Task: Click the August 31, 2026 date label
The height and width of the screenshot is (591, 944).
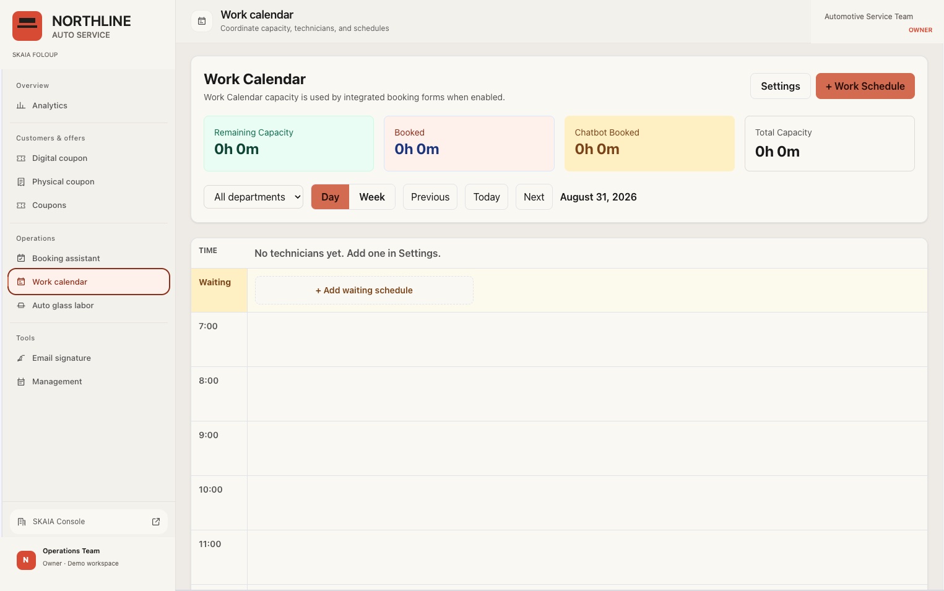Action: 599,197
